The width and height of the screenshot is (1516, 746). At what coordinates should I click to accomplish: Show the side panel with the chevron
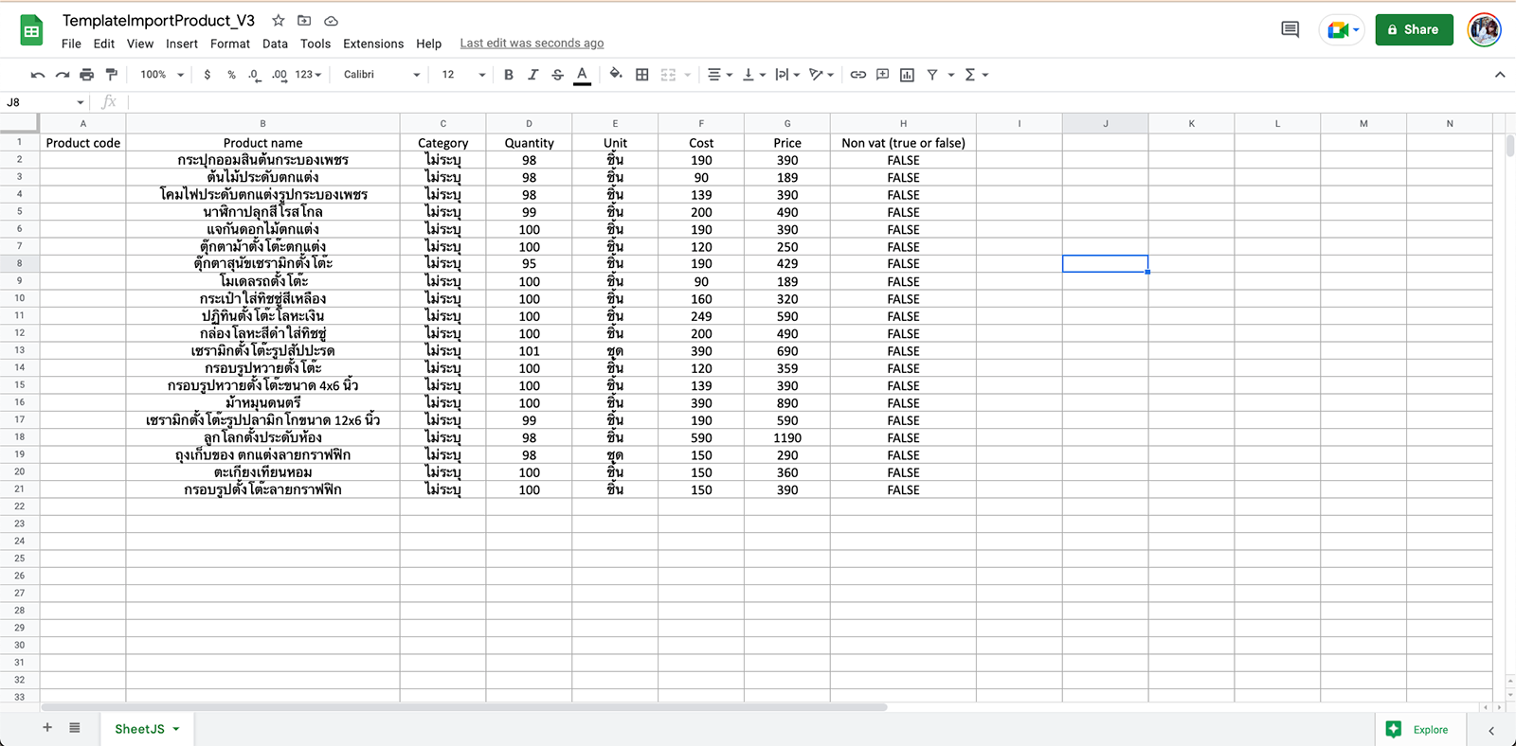[x=1491, y=730]
